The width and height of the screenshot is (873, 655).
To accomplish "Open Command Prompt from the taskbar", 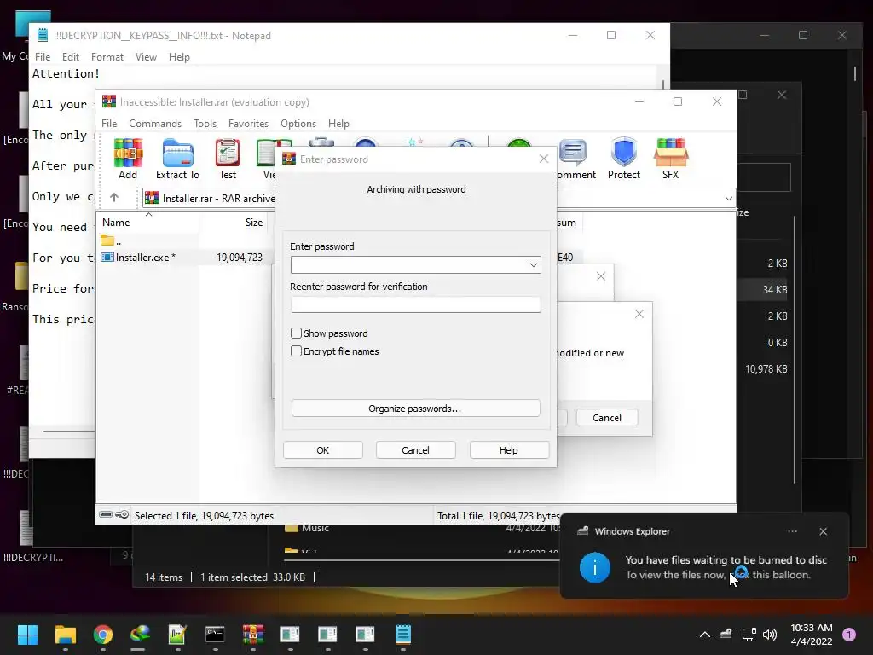I will pyautogui.click(x=215, y=635).
